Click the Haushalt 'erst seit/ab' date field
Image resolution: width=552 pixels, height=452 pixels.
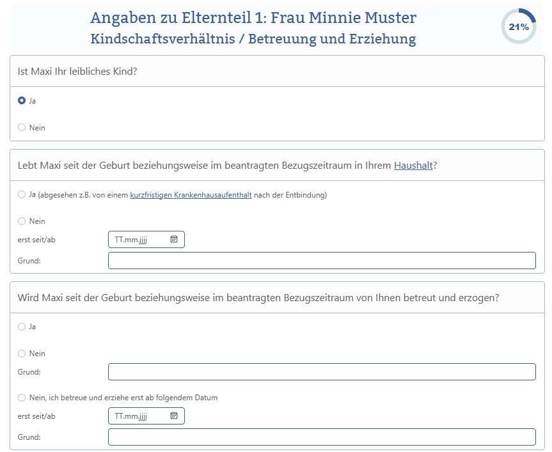(146, 240)
